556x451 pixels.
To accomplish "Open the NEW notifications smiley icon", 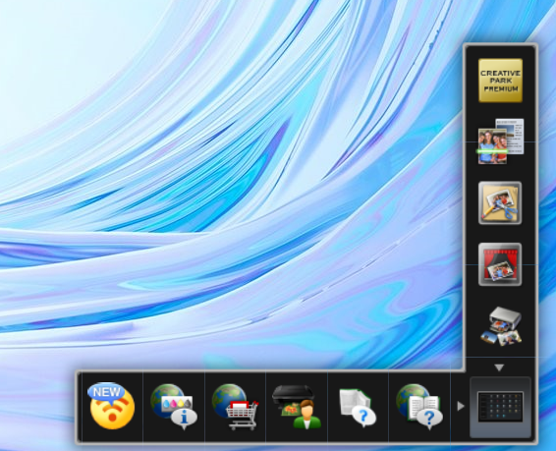I will pyautogui.click(x=111, y=406).
